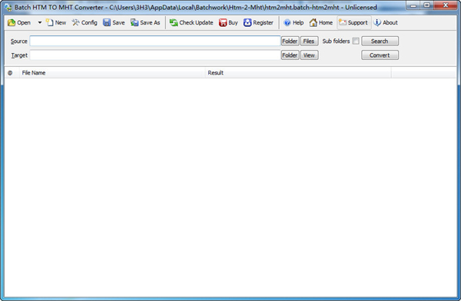
Task: Sort by the Result column header
Action: [x=298, y=73]
